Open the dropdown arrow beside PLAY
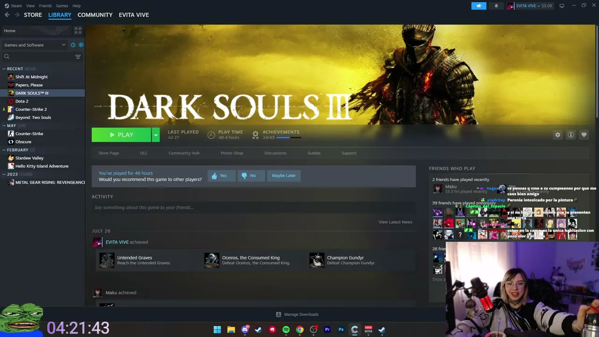 point(156,135)
